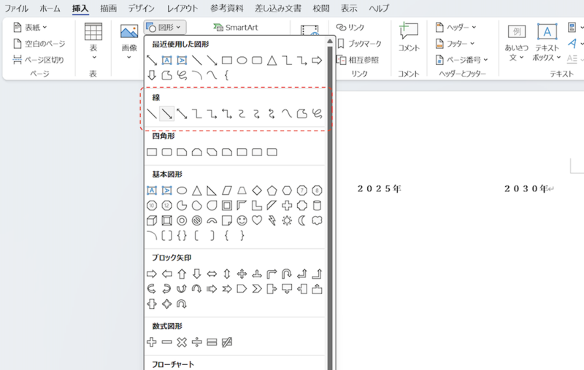This screenshot has width=584, height=370.
Task: Pick the pentagon shape in 基本図形
Action: [x=272, y=190]
